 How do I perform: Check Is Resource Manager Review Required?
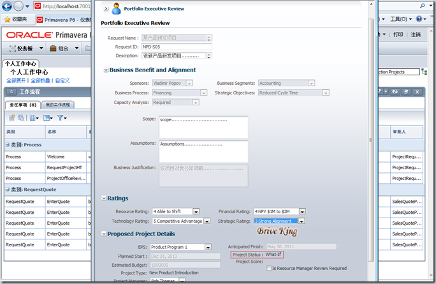268,268
